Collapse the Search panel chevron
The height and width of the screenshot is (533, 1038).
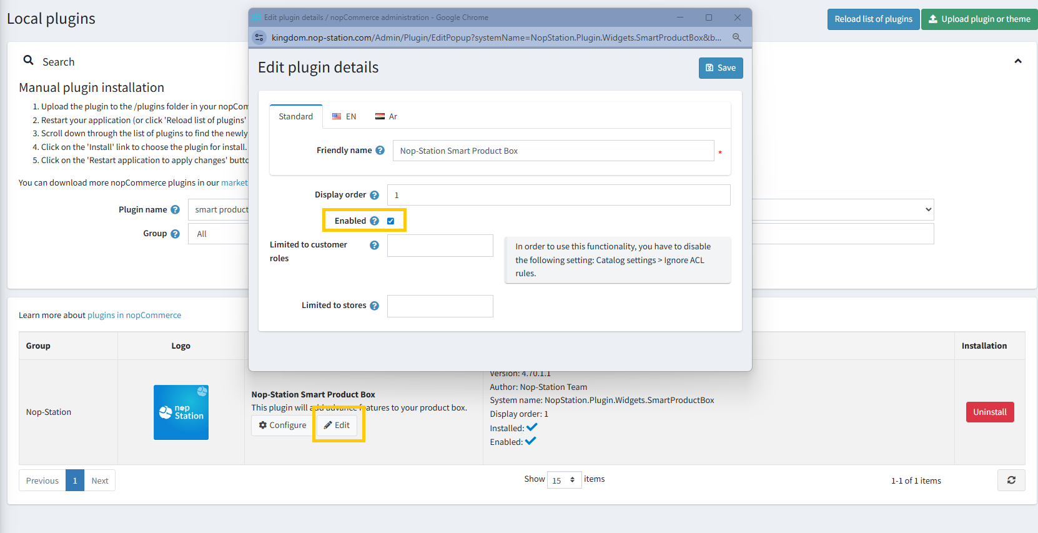click(x=1018, y=61)
